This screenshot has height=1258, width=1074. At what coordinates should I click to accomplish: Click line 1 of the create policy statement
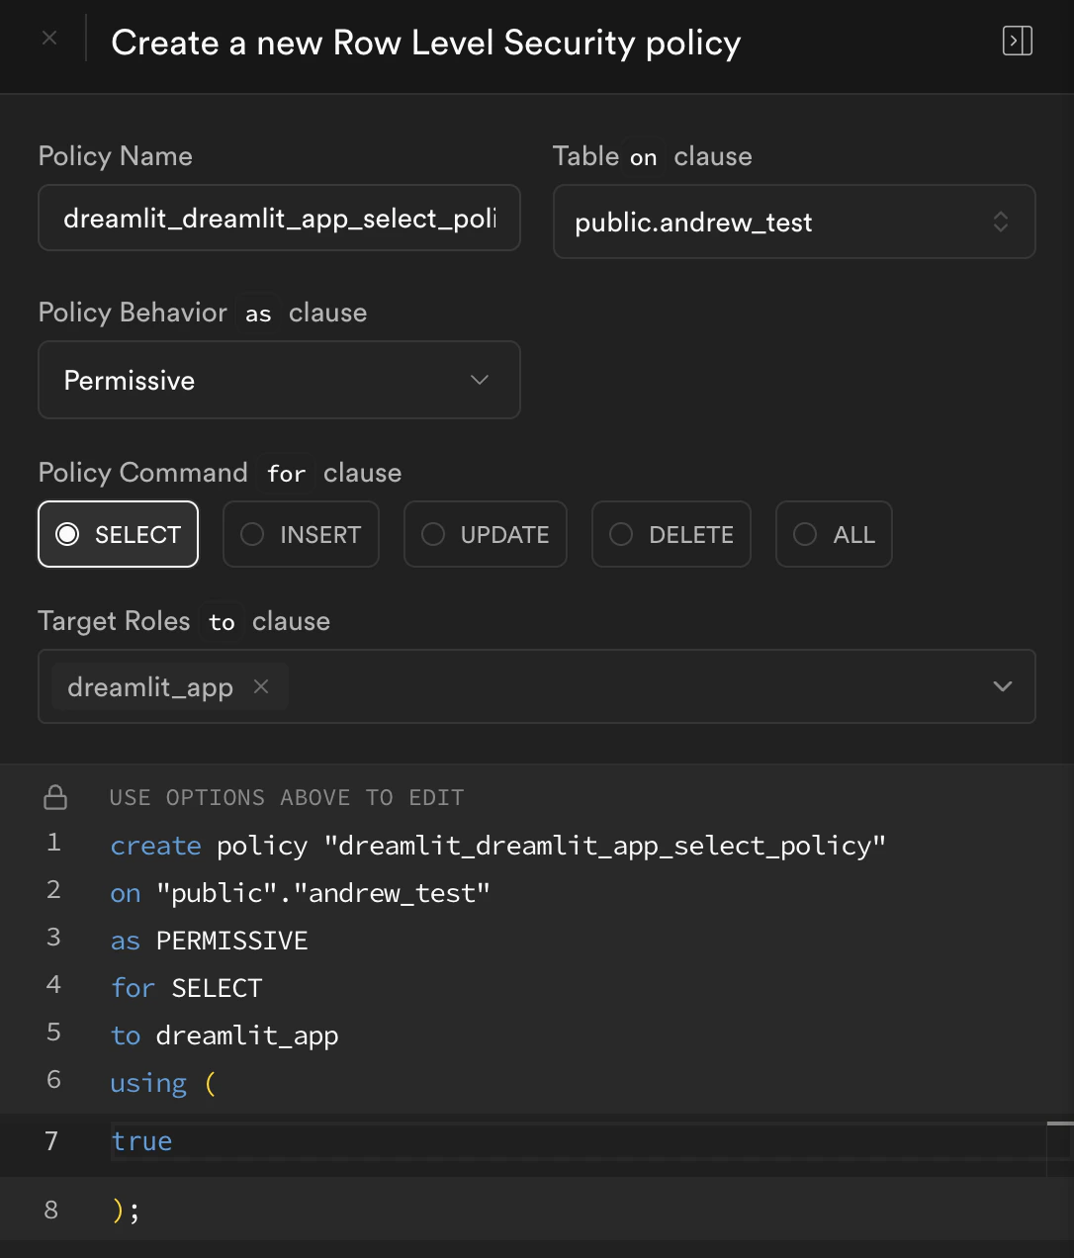[x=498, y=846]
